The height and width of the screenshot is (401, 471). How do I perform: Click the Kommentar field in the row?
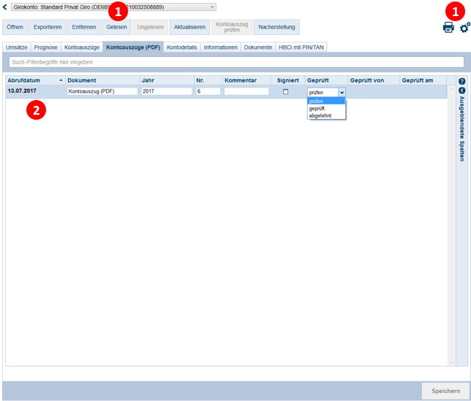[246, 91]
